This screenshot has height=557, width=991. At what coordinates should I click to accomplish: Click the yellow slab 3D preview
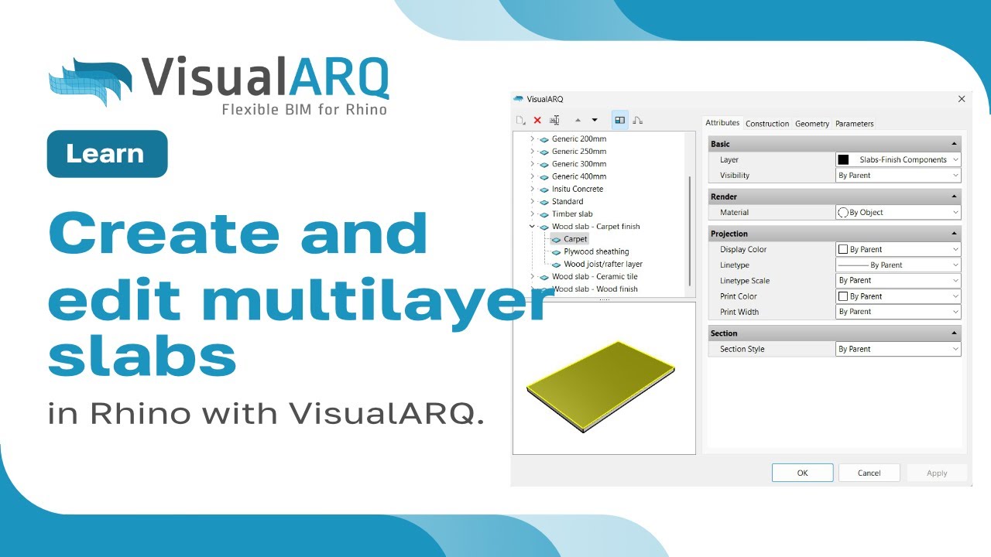[601, 386]
